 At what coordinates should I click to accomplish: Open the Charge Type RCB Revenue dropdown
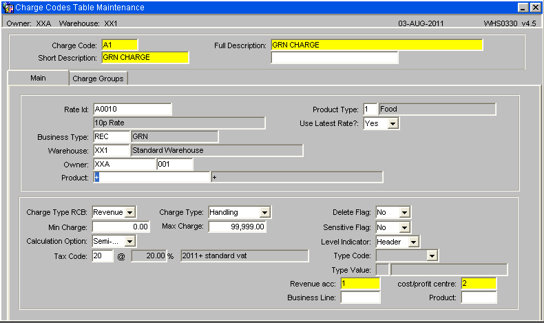(x=129, y=212)
